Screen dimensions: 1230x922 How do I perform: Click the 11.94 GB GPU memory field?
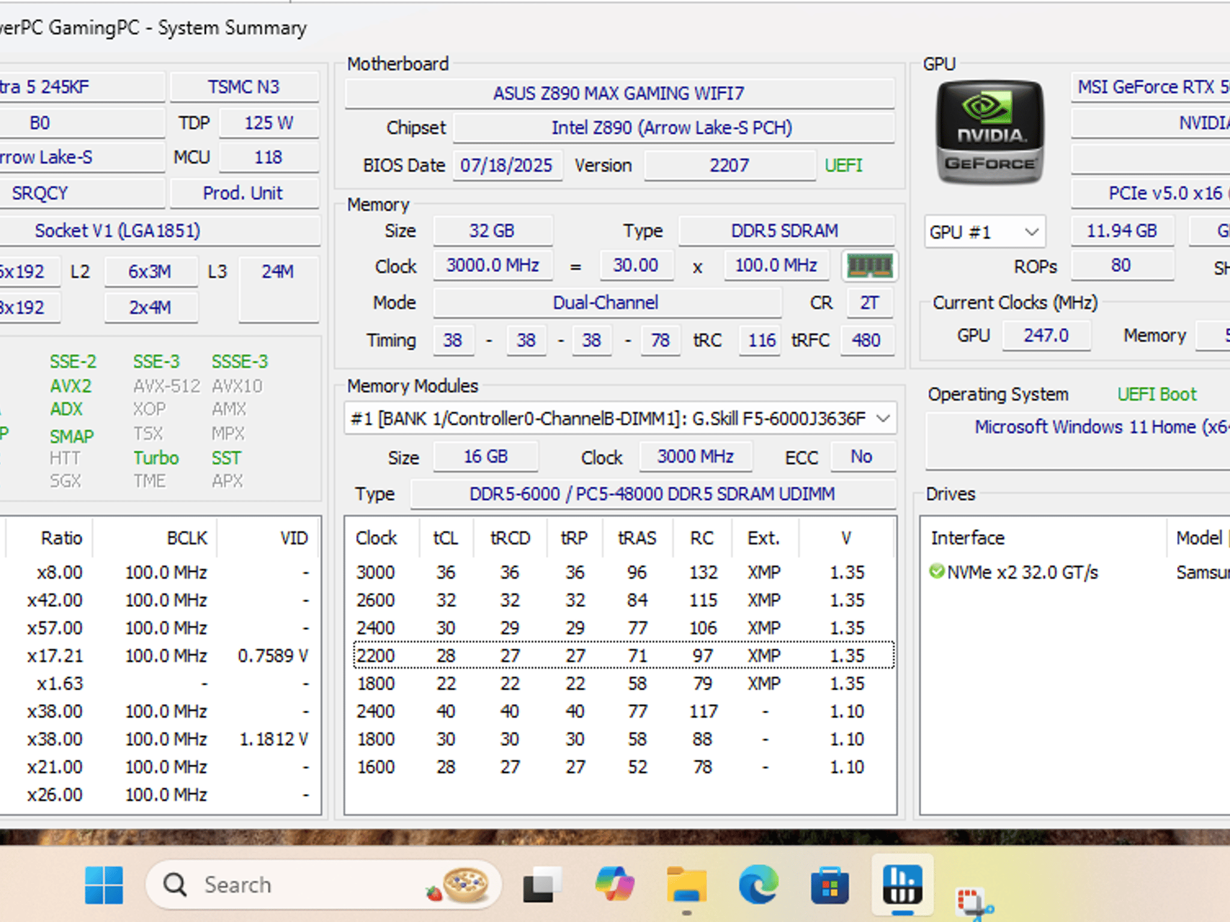tap(1122, 230)
